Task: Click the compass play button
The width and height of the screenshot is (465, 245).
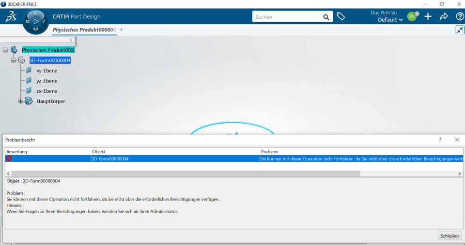Action: click(36, 21)
